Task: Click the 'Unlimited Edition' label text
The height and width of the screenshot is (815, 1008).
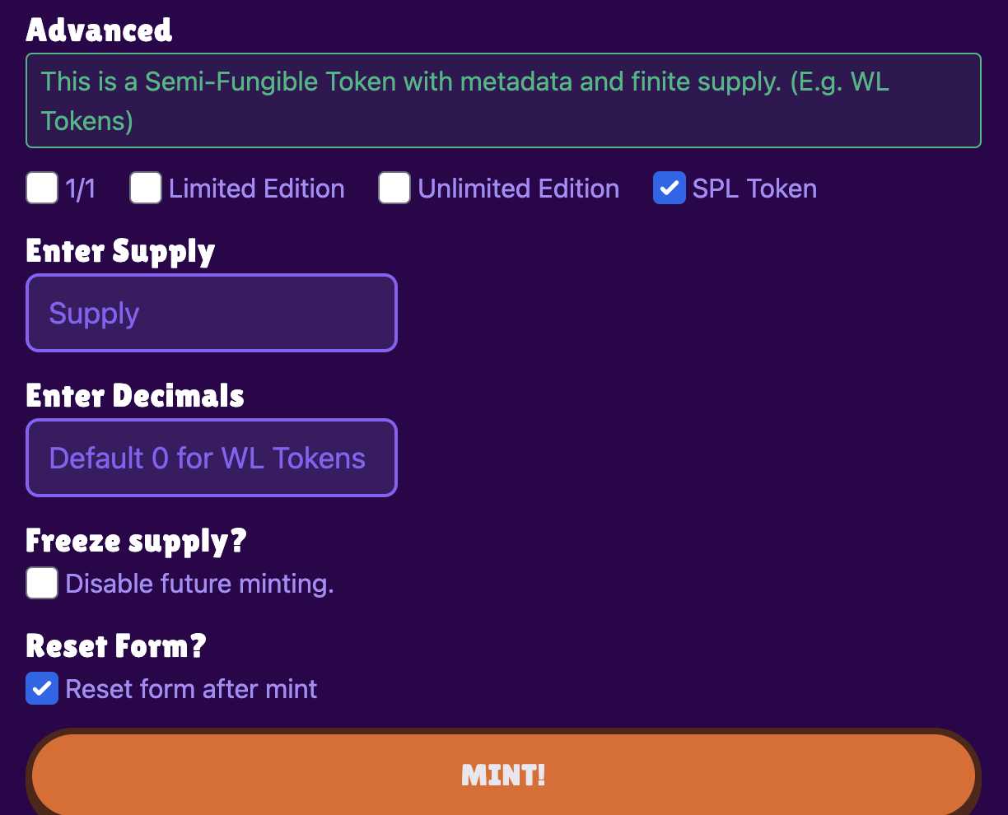Action: (x=519, y=189)
